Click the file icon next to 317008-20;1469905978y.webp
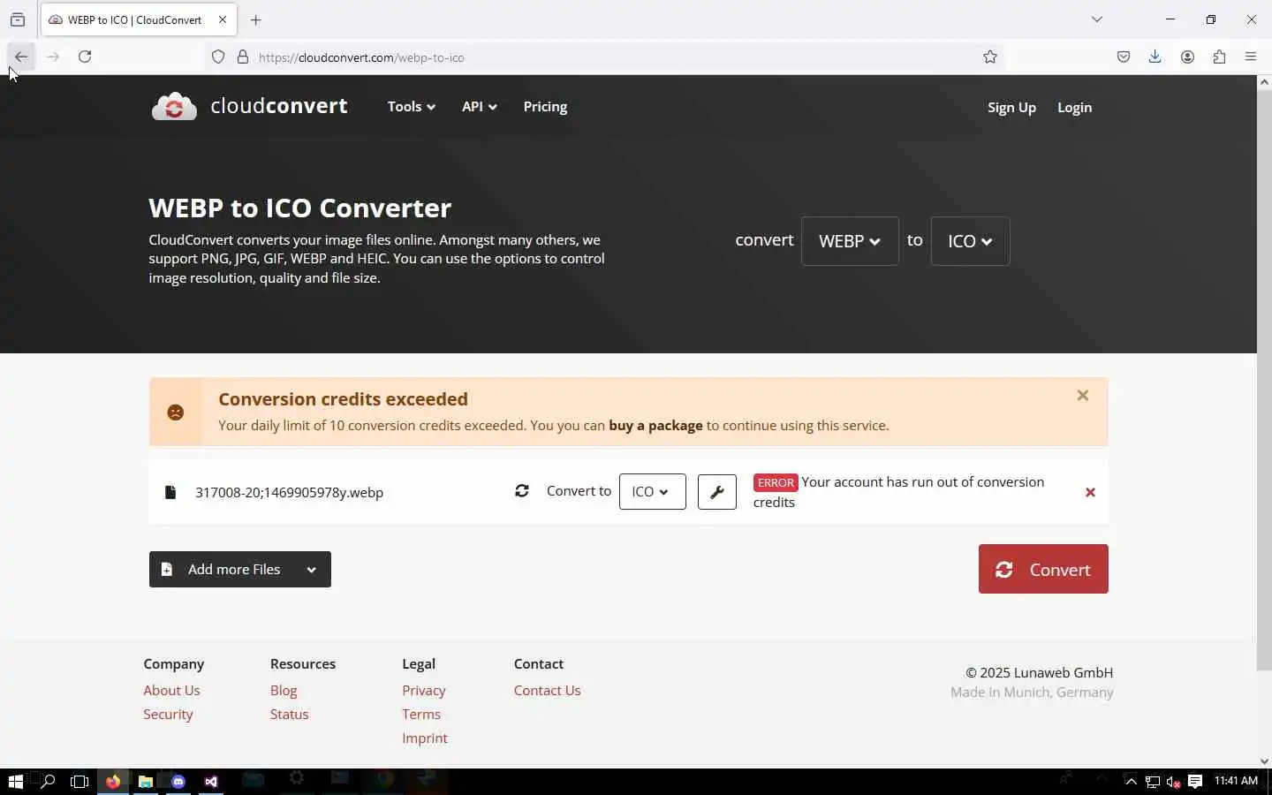1272x795 pixels. [170, 492]
